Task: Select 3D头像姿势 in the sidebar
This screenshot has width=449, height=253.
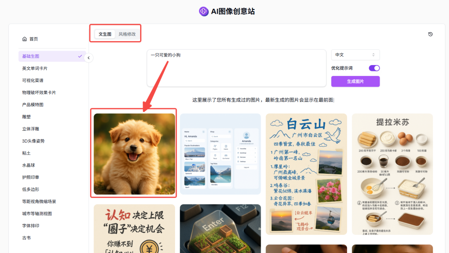Action: point(33,141)
